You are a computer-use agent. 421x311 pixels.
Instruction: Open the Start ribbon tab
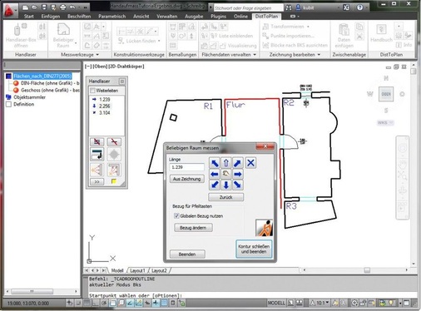tap(28, 17)
